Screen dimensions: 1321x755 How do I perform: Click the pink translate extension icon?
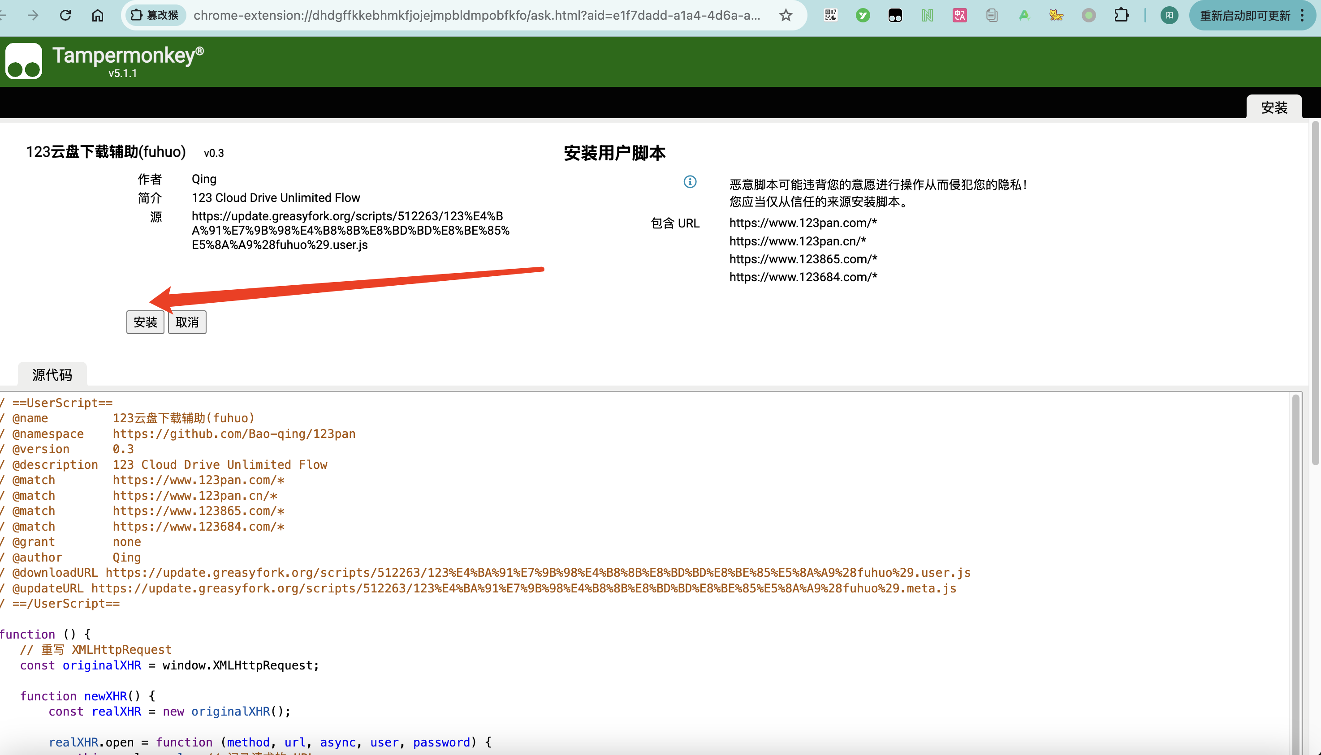[x=959, y=16]
